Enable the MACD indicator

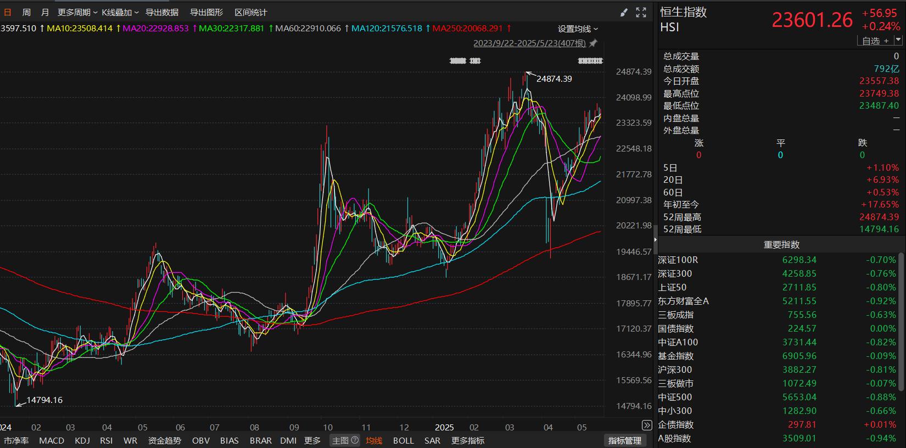click(x=52, y=440)
